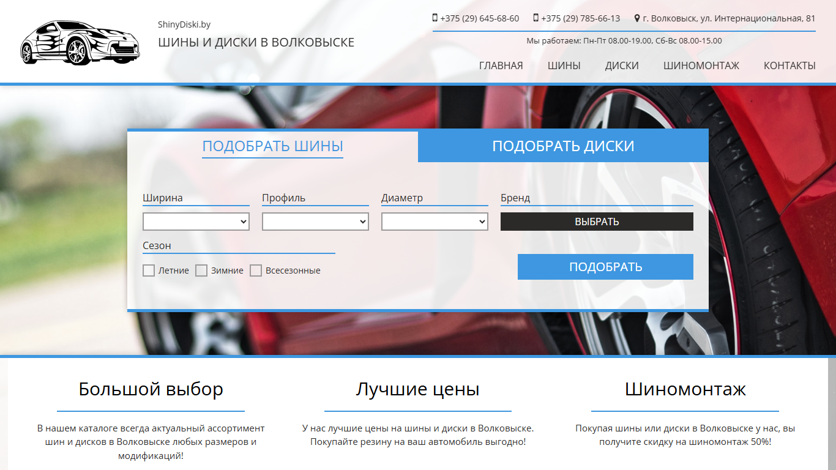836x470 pixels.
Task: Click the address г. Волковыск, ул. Интернациональная, 81
Action: tap(729, 18)
